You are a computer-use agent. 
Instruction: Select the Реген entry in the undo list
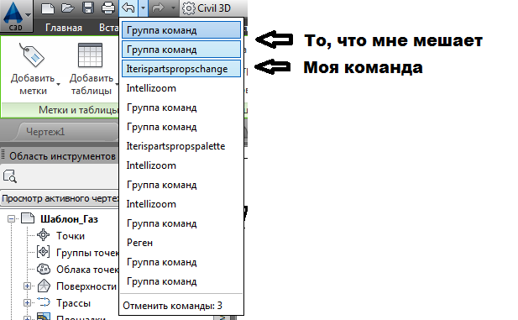(181, 243)
